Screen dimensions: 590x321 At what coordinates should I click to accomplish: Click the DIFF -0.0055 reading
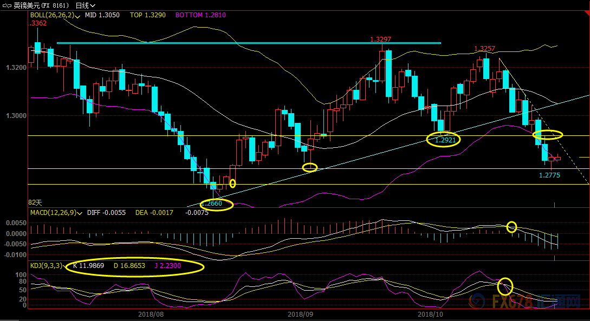(106, 213)
